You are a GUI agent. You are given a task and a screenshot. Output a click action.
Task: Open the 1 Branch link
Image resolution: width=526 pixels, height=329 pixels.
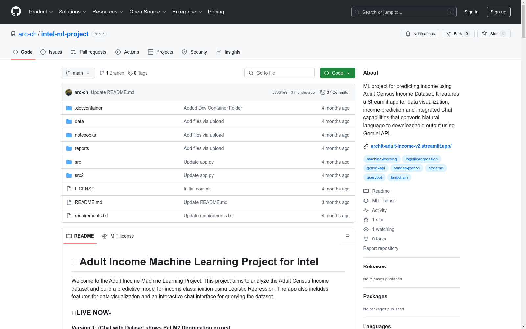click(x=112, y=73)
